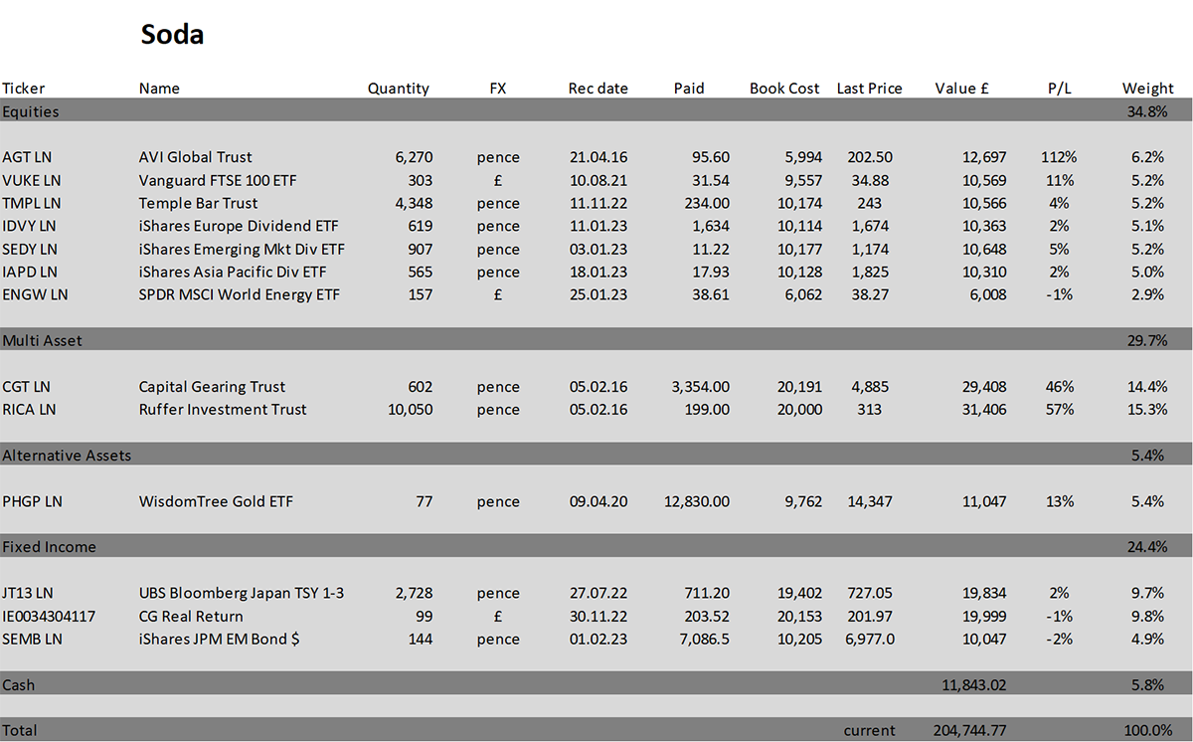Click the 234.00 paid value

(x=707, y=203)
